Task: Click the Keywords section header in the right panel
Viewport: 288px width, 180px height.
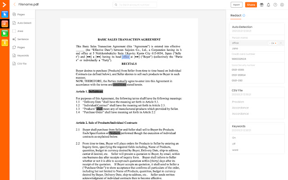Action: [x=238, y=126]
